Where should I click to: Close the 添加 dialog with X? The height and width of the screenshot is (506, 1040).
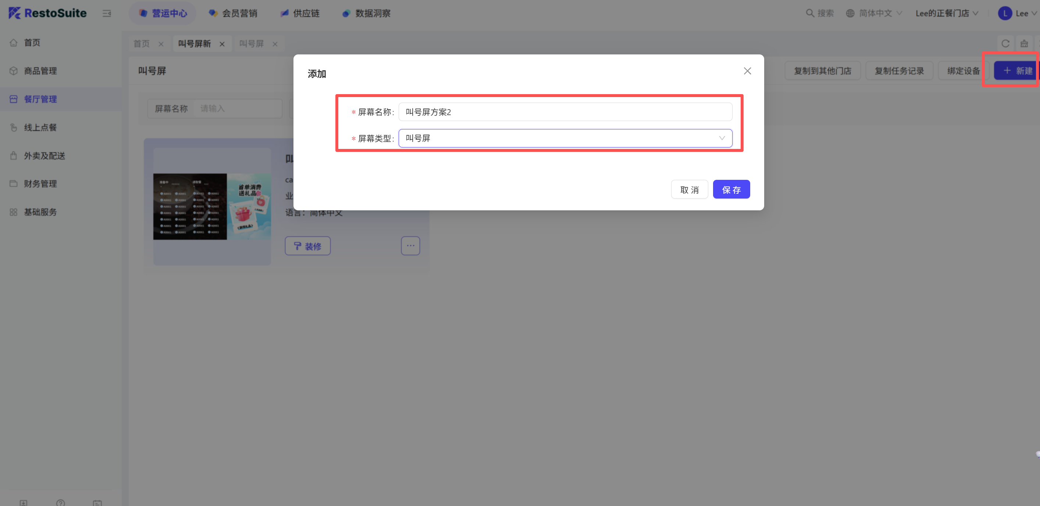click(x=747, y=71)
